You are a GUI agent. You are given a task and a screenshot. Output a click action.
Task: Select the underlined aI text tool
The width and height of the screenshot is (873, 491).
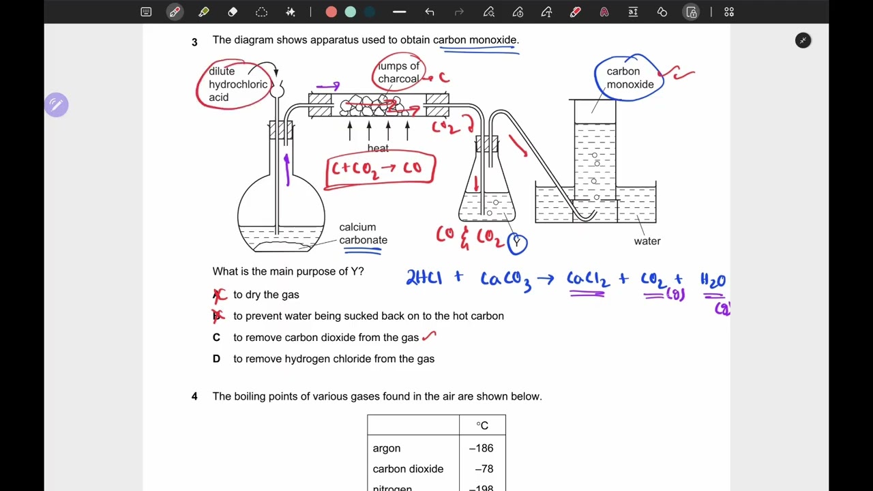[633, 12]
